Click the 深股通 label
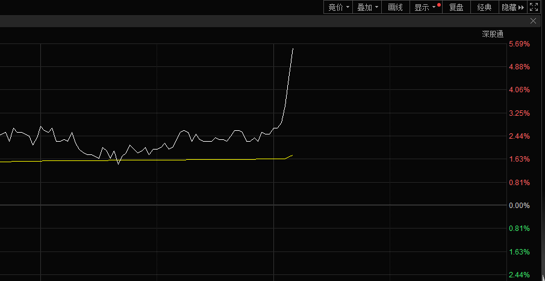The image size is (545, 281). pos(492,34)
